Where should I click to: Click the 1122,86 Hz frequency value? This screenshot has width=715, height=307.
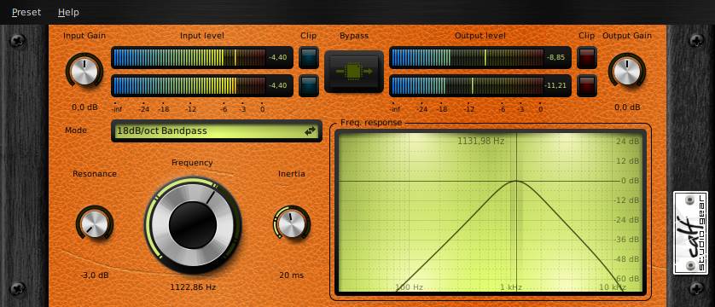(x=193, y=287)
